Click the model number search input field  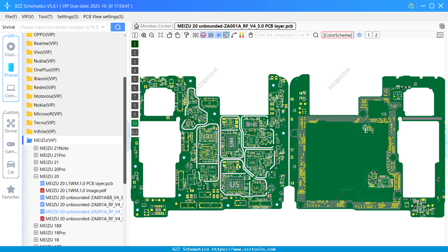[x=60, y=27]
